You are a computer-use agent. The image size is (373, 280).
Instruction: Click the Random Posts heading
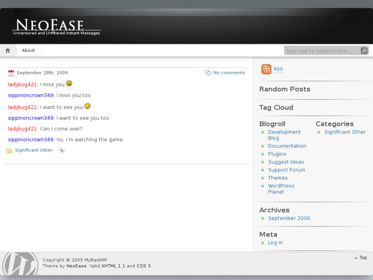285,89
